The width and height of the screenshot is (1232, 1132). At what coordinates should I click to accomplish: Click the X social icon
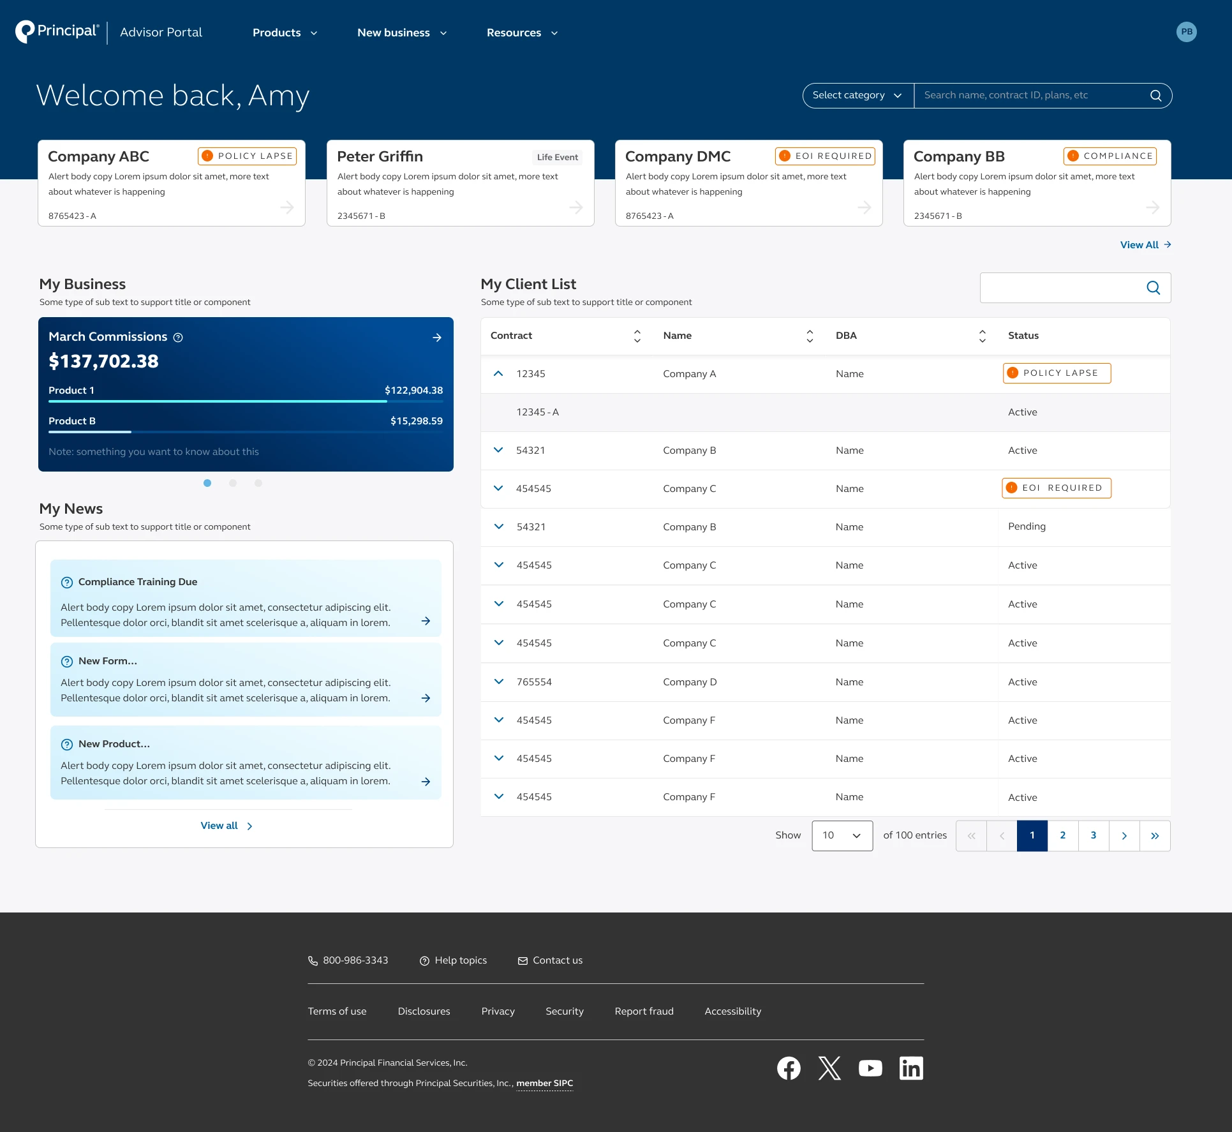829,1068
